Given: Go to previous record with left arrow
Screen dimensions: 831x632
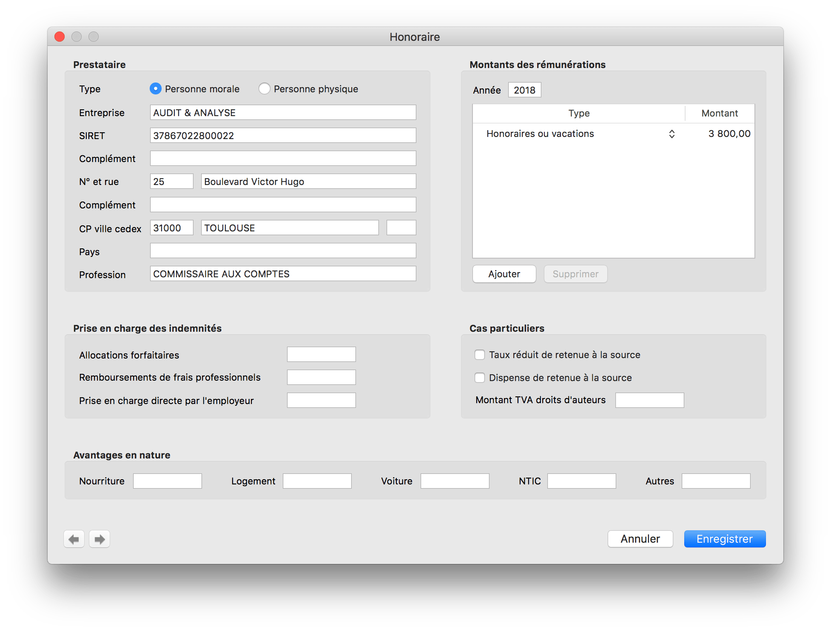Looking at the screenshot, I should pos(74,539).
